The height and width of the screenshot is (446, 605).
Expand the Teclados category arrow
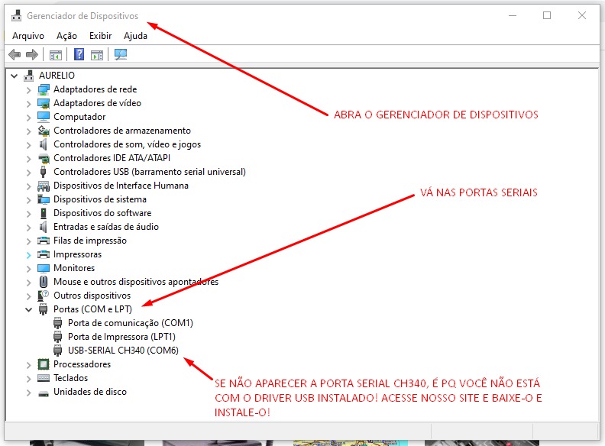(28, 379)
